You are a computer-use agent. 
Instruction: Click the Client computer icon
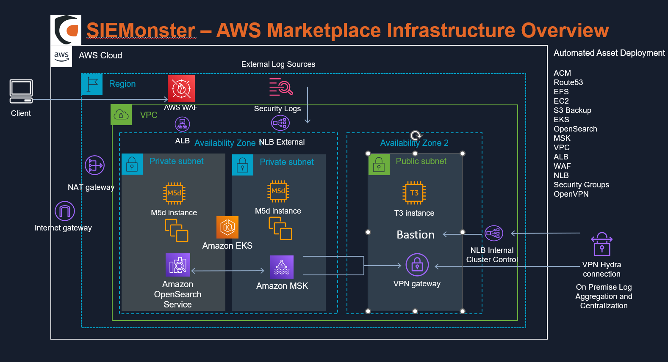point(21,91)
